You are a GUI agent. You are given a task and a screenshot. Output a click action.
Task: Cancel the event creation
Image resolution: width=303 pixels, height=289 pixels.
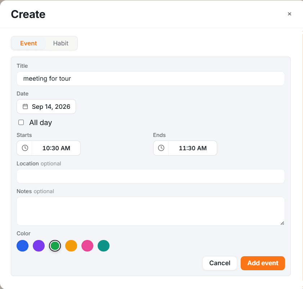(x=220, y=263)
